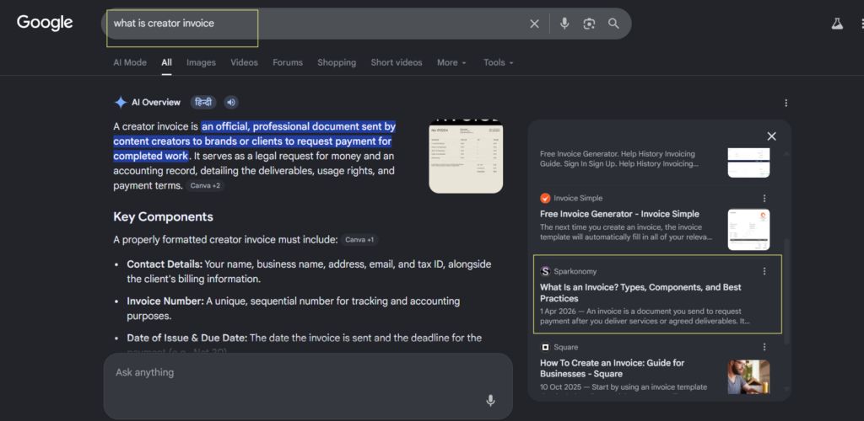Start voice search with the microphone icon
Image resolution: width=864 pixels, height=421 pixels.
coord(564,24)
